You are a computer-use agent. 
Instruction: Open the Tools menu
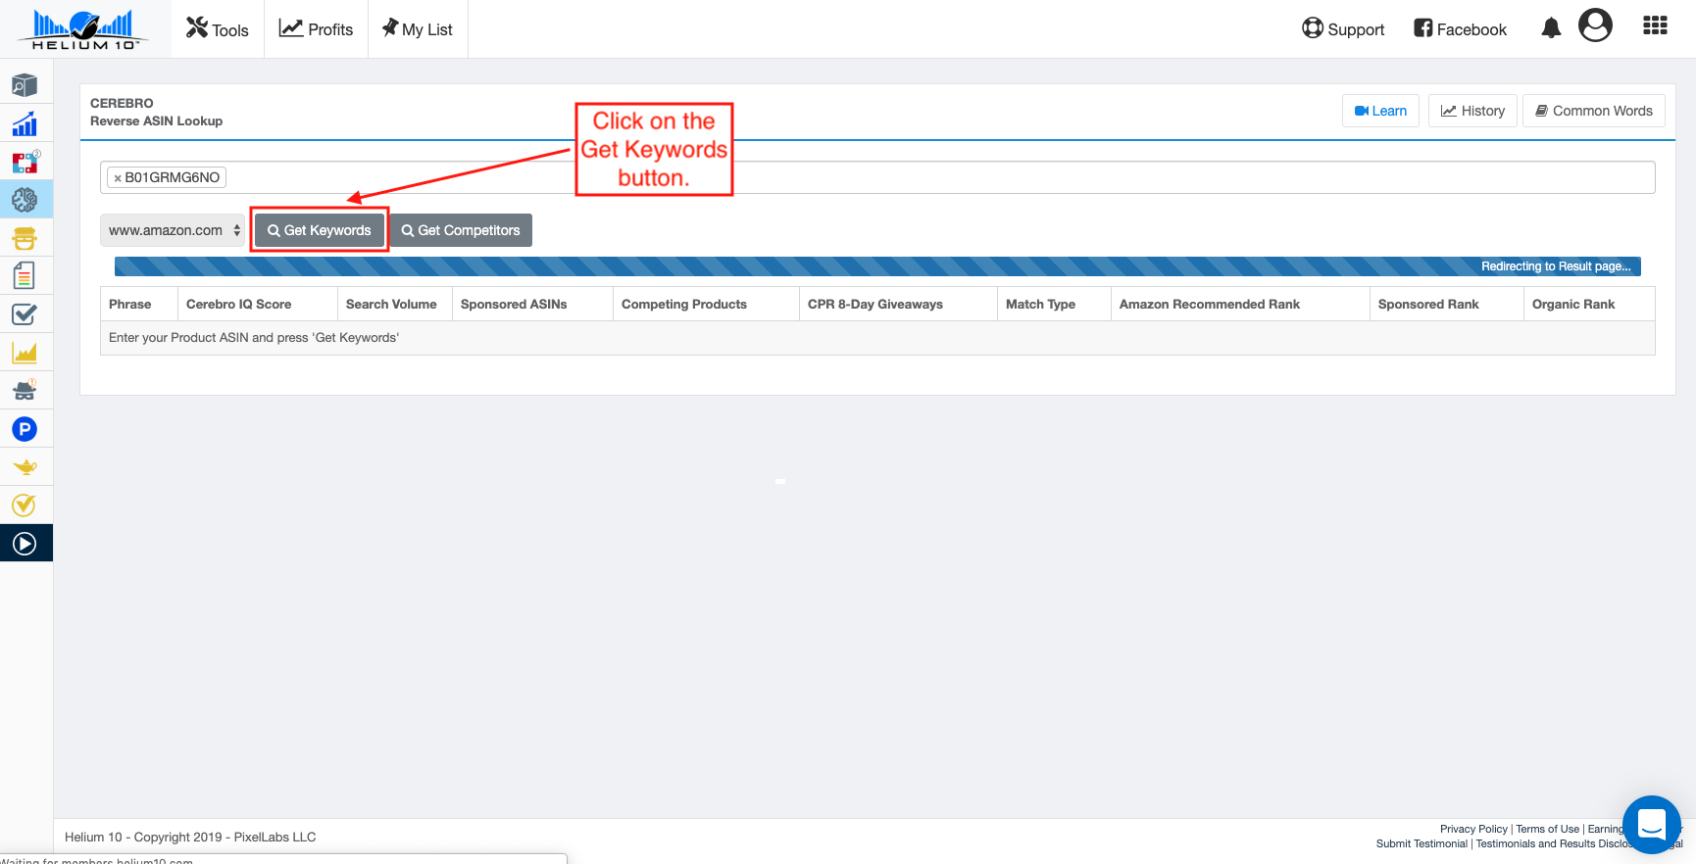pos(218,29)
